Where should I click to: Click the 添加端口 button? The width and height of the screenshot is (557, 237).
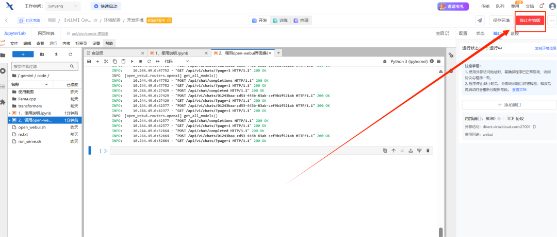tap(509, 105)
